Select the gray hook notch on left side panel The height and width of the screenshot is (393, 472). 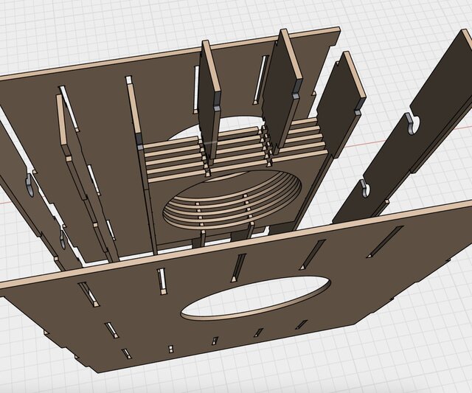click(x=29, y=184)
